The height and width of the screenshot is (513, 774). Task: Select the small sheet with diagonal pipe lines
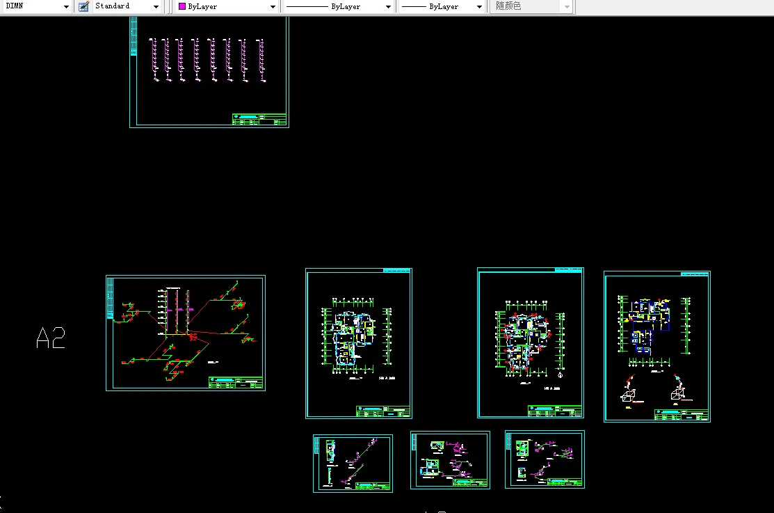[353, 464]
